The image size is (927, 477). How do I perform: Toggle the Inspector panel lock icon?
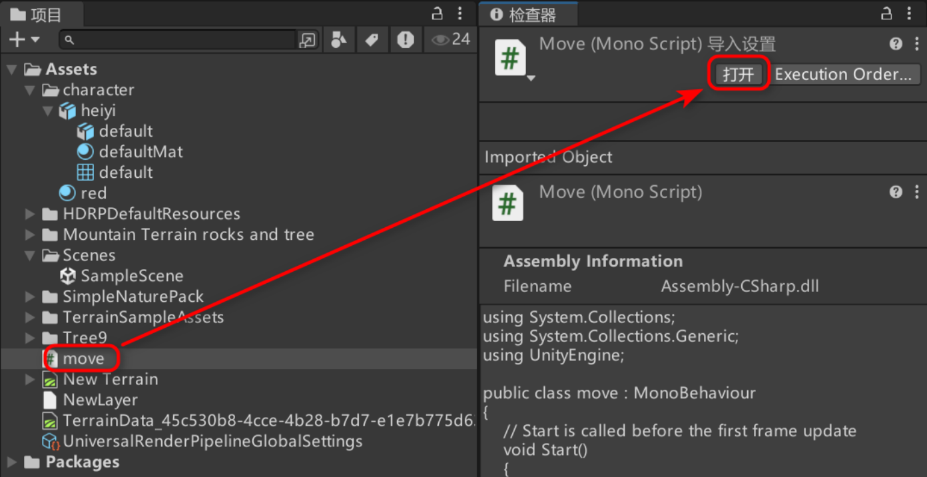[886, 13]
